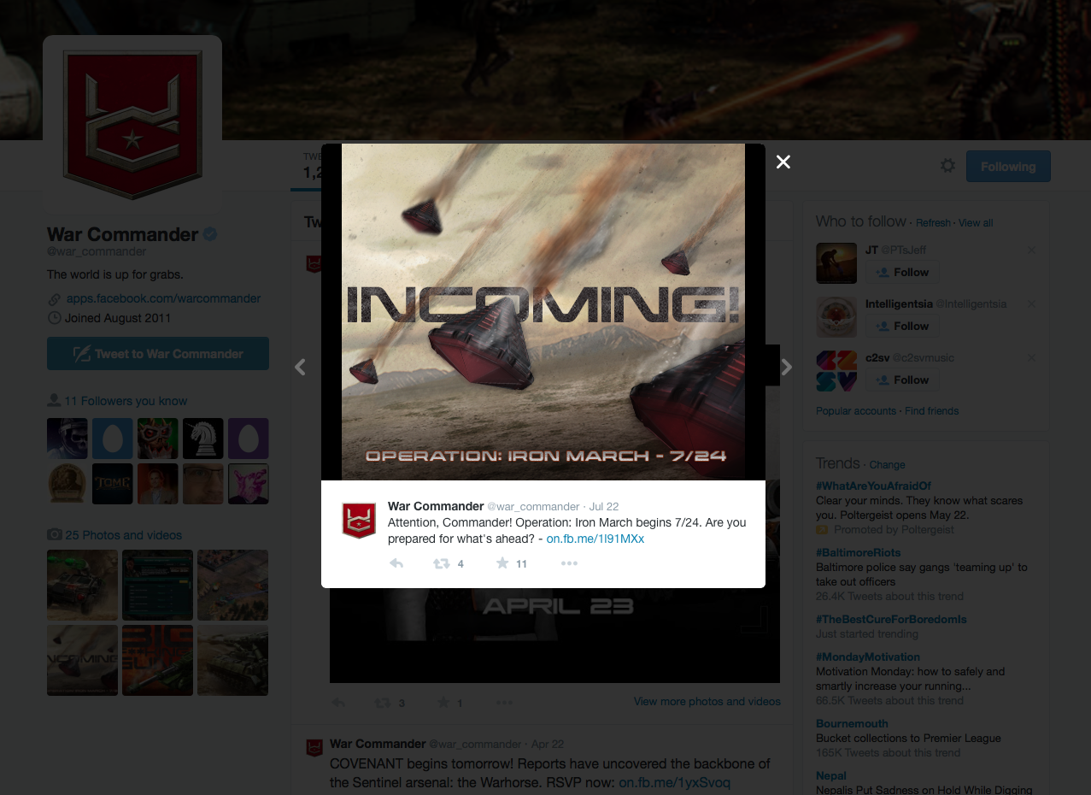
Task: Close the photo lightbox with the X
Action: pos(783,162)
